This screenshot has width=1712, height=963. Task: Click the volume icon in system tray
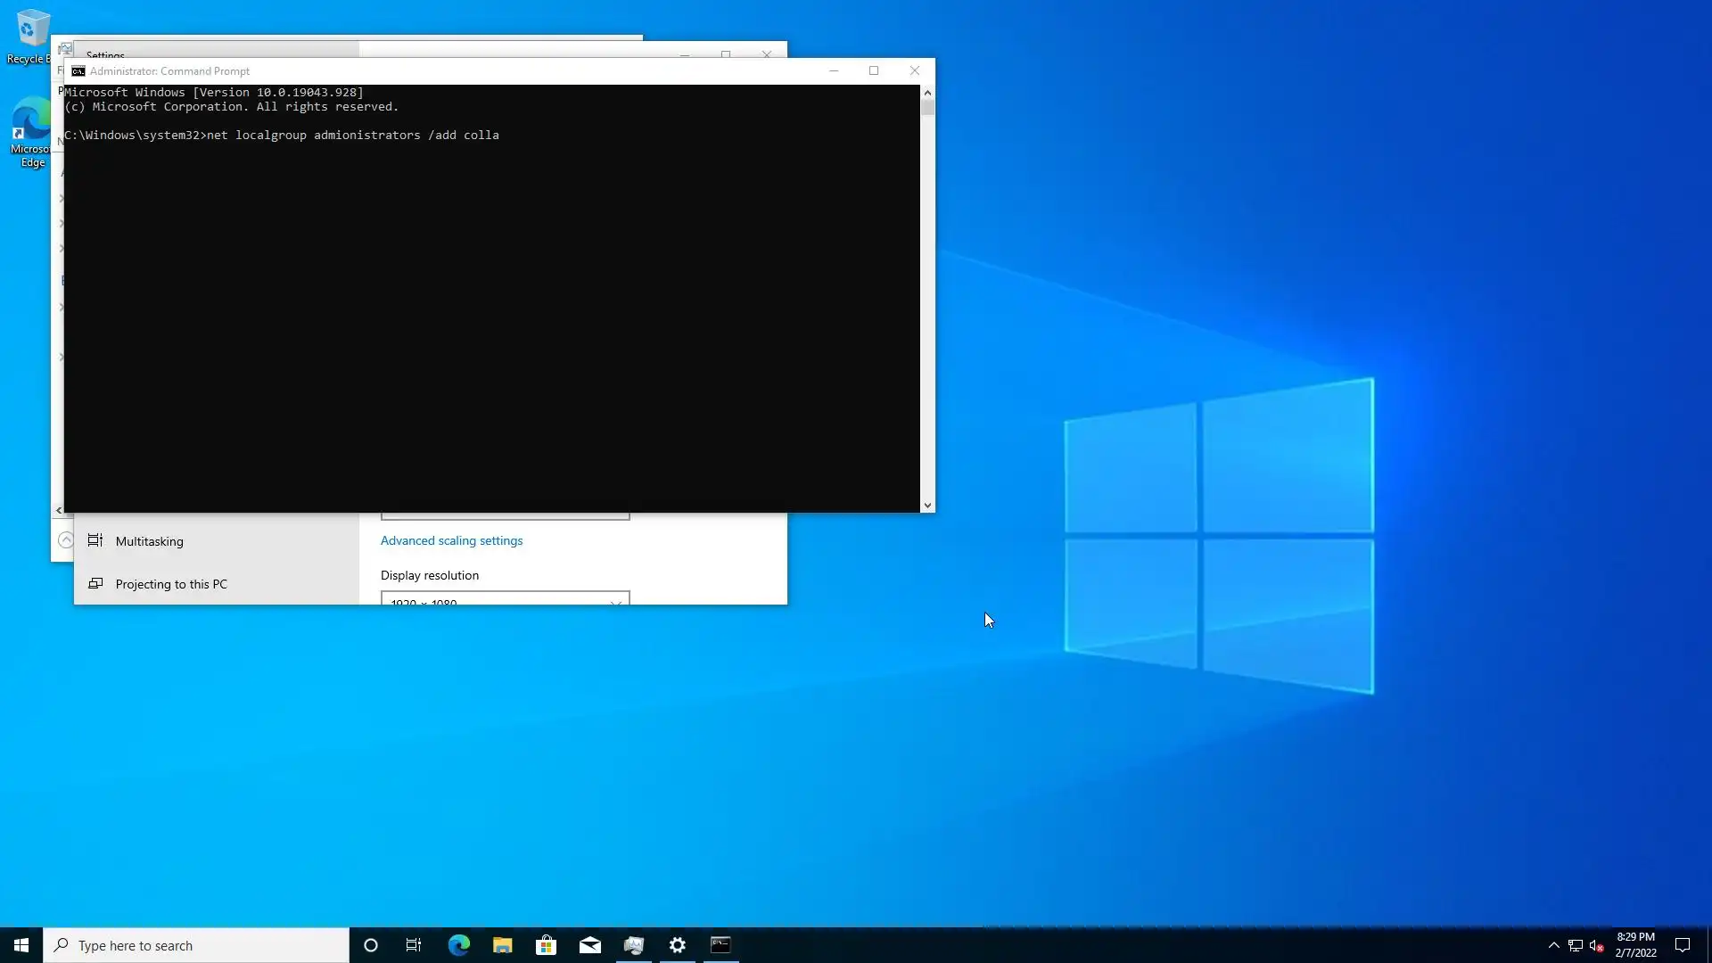click(x=1596, y=945)
